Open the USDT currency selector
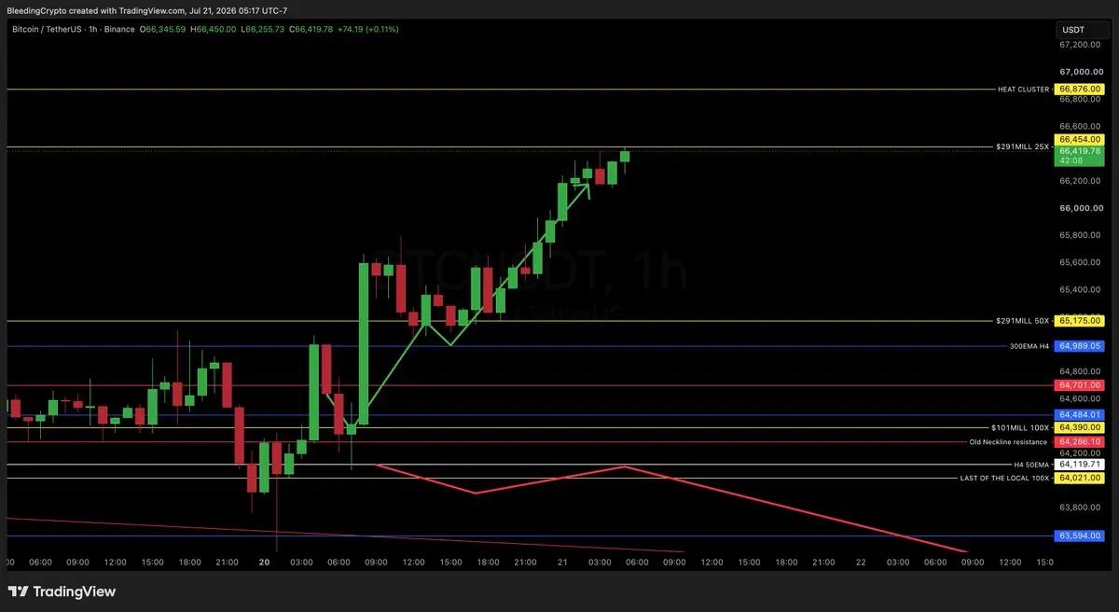The width and height of the screenshot is (1119, 612). click(1081, 30)
